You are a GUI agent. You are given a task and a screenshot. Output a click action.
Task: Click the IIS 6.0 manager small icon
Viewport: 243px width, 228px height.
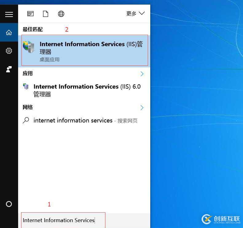tap(26, 86)
